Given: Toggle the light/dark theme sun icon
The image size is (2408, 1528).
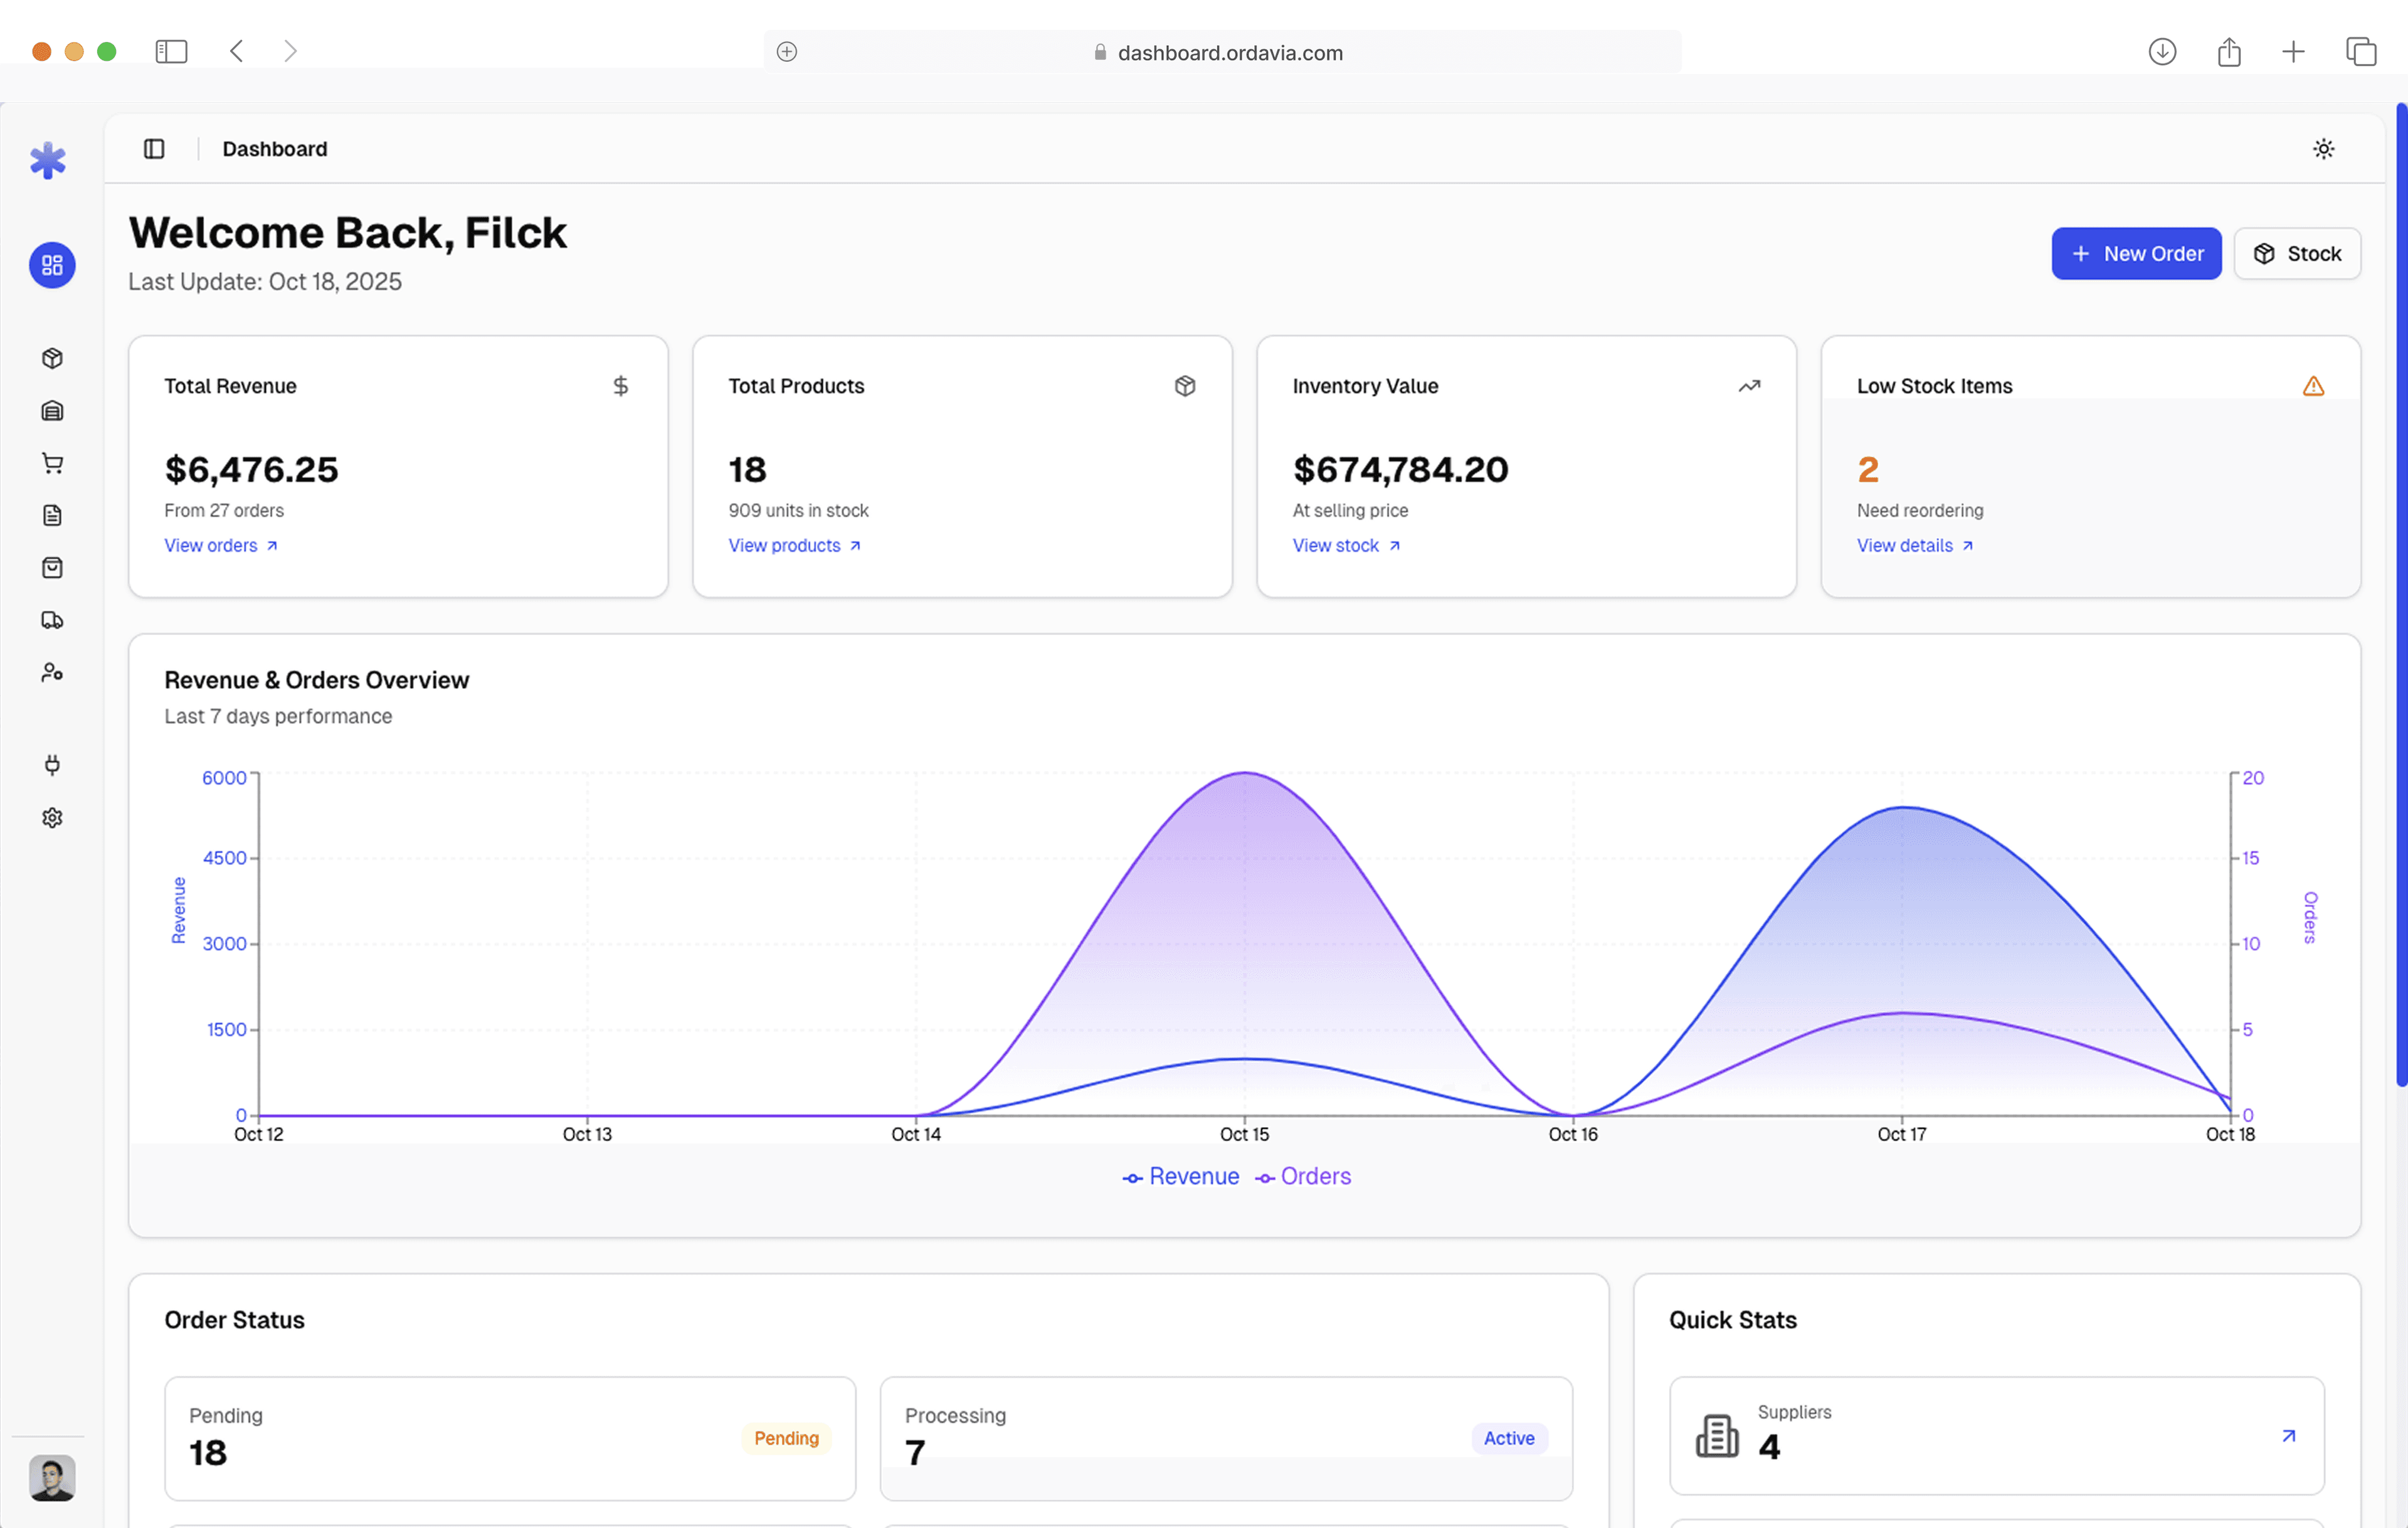Looking at the screenshot, I should click(2323, 149).
